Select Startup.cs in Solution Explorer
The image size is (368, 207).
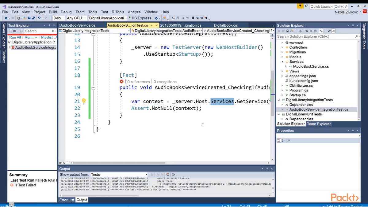297,95
